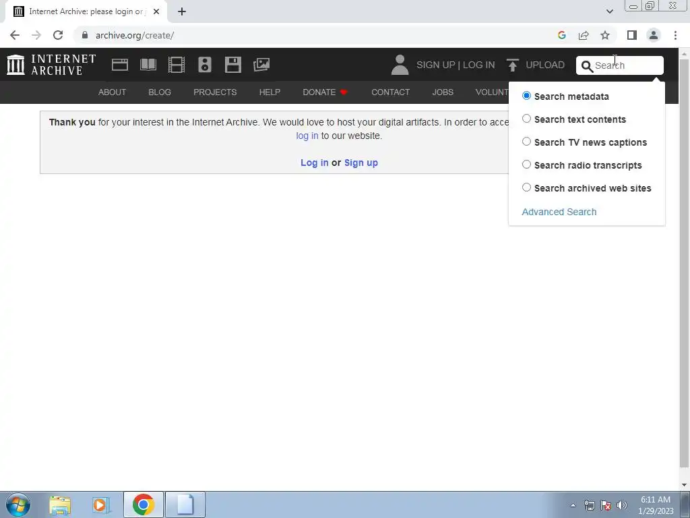Open Chrome profile icon
690x518 pixels.
(654, 35)
